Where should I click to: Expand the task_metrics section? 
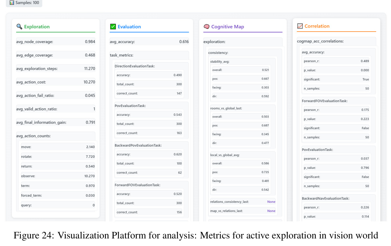[x=121, y=55]
